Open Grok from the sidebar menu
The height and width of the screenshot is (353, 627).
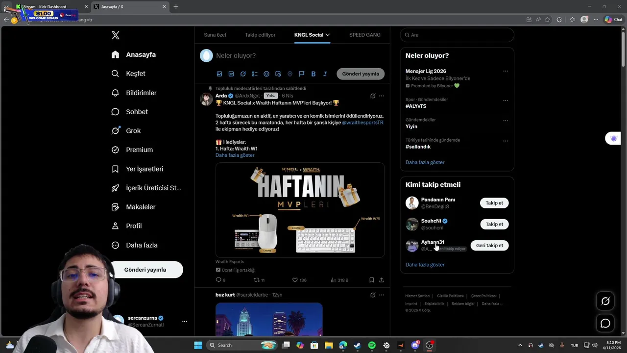tap(126, 131)
